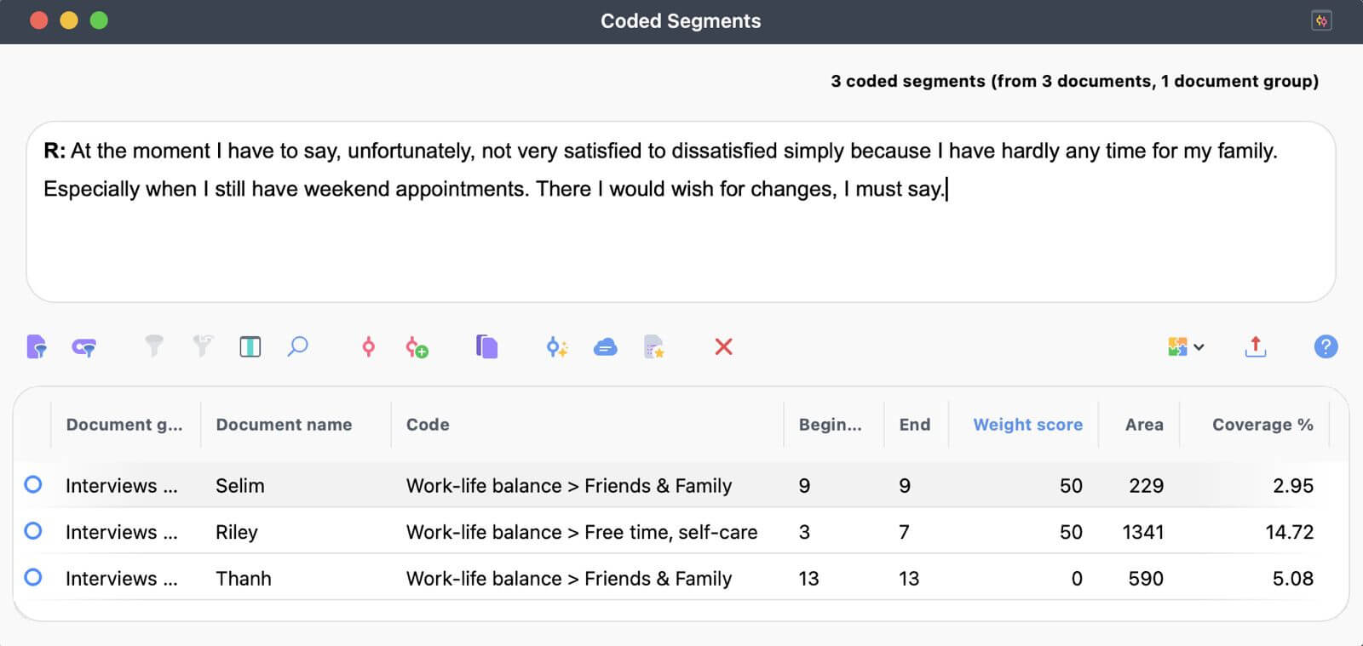Sort by the Weight score column header
1363x646 pixels.
click(x=1027, y=425)
